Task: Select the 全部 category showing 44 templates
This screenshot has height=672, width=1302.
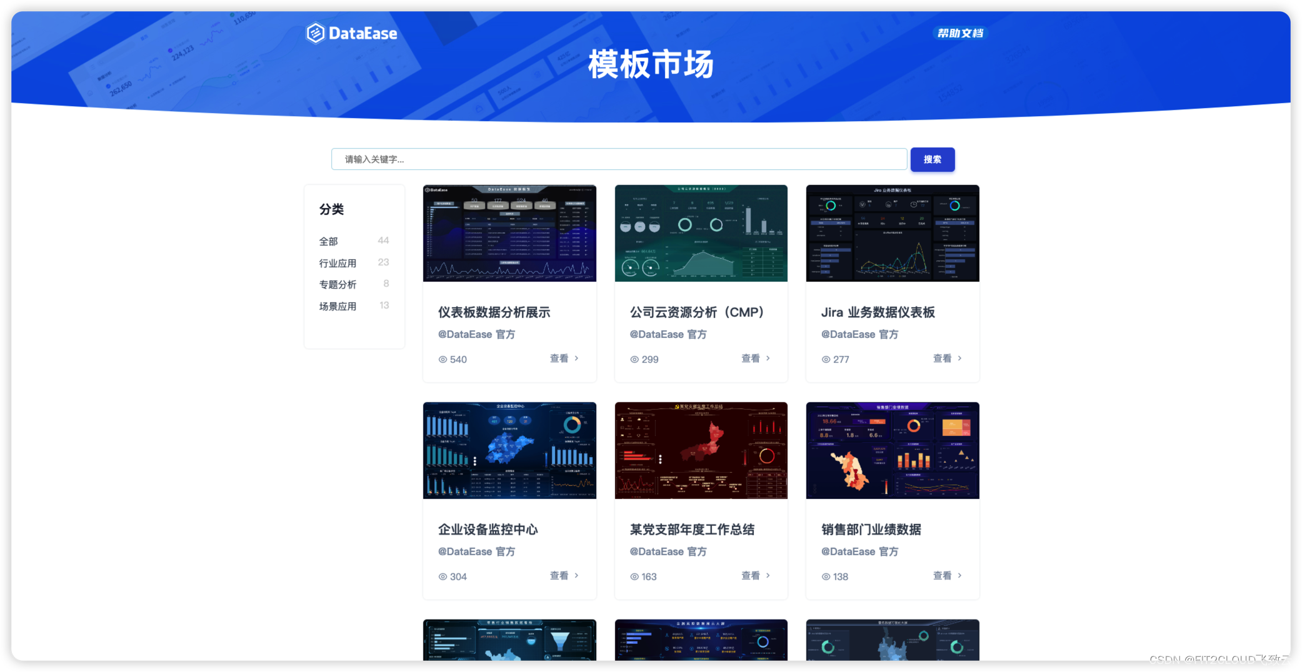Action: [x=329, y=241]
